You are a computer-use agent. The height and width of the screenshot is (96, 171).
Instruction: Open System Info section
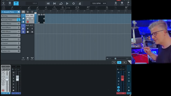(x=11, y=51)
